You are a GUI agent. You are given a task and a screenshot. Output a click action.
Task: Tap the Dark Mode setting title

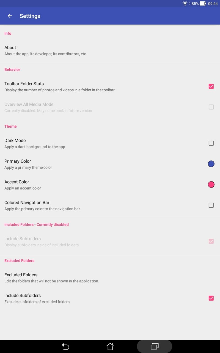tap(15, 140)
